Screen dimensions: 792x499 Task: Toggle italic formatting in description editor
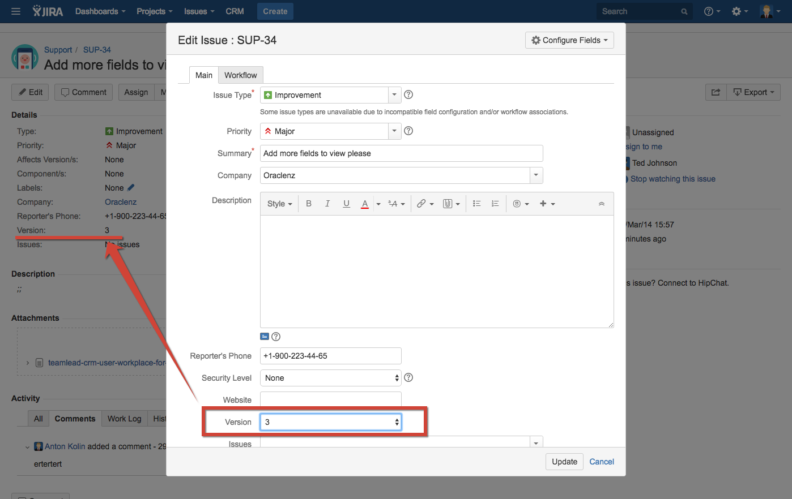[327, 204]
